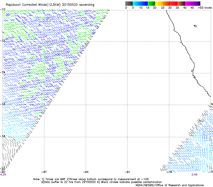This screenshot has width=213, height=187.
Task: Click the -87 longitude axis label
Action: [x=44, y=172]
